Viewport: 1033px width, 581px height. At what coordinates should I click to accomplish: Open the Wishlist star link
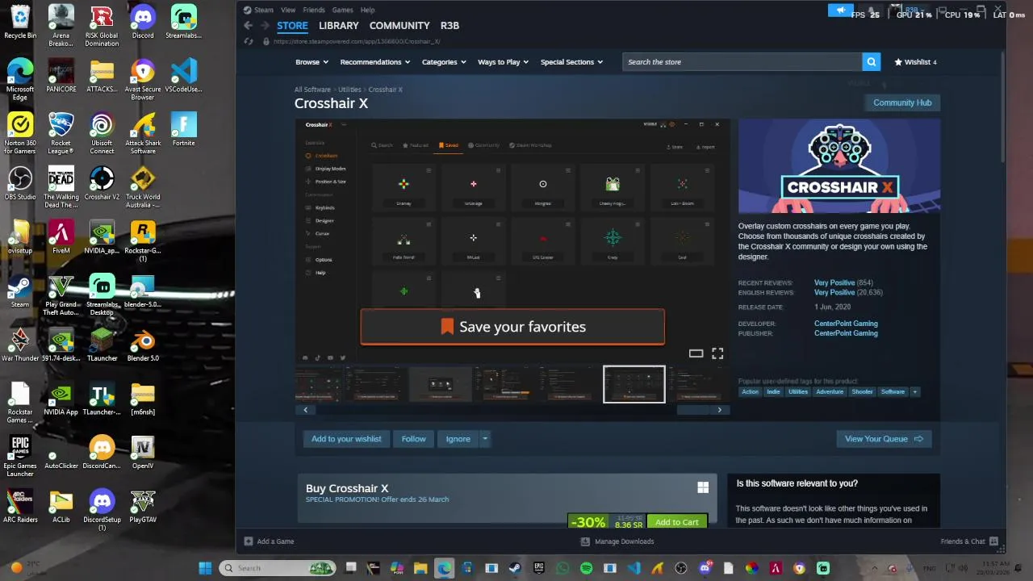click(x=916, y=62)
